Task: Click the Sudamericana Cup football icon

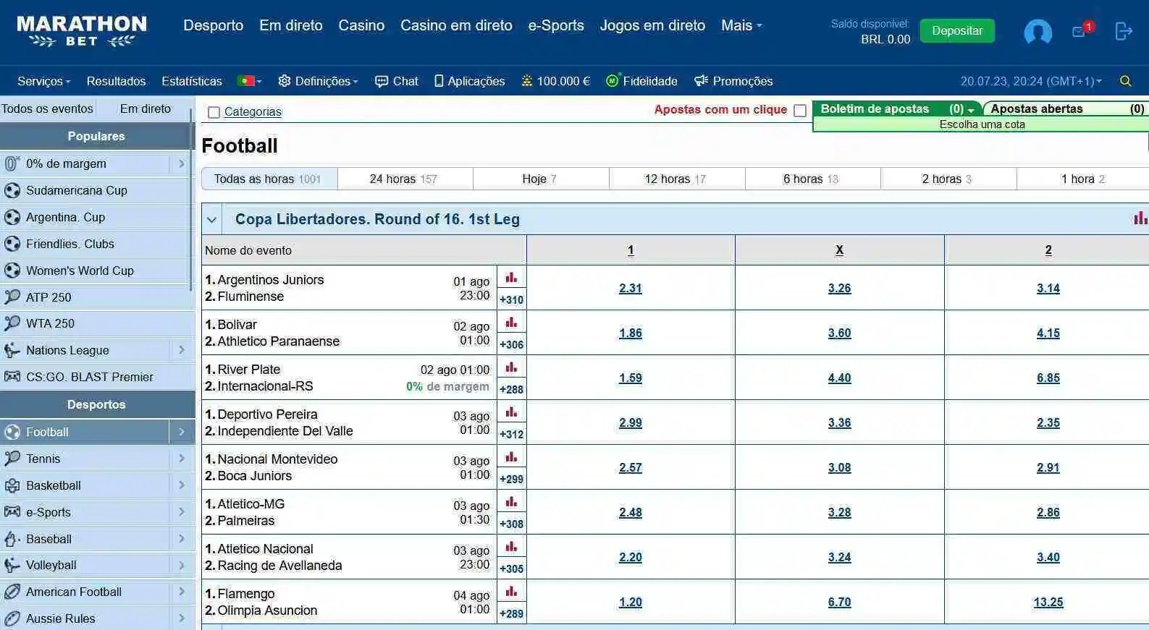Action: tap(12, 190)
